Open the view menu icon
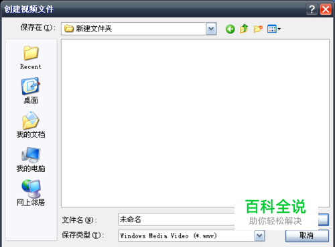335x247 pixels. (x=274, y=29)
